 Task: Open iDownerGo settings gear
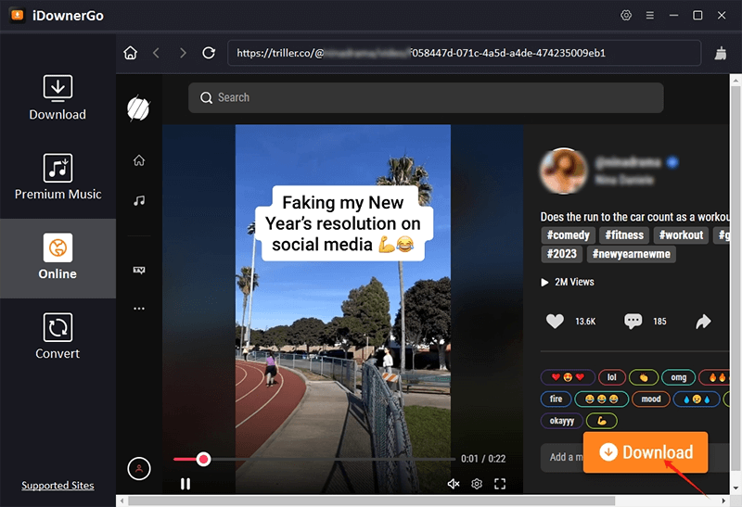pos(625,15)
